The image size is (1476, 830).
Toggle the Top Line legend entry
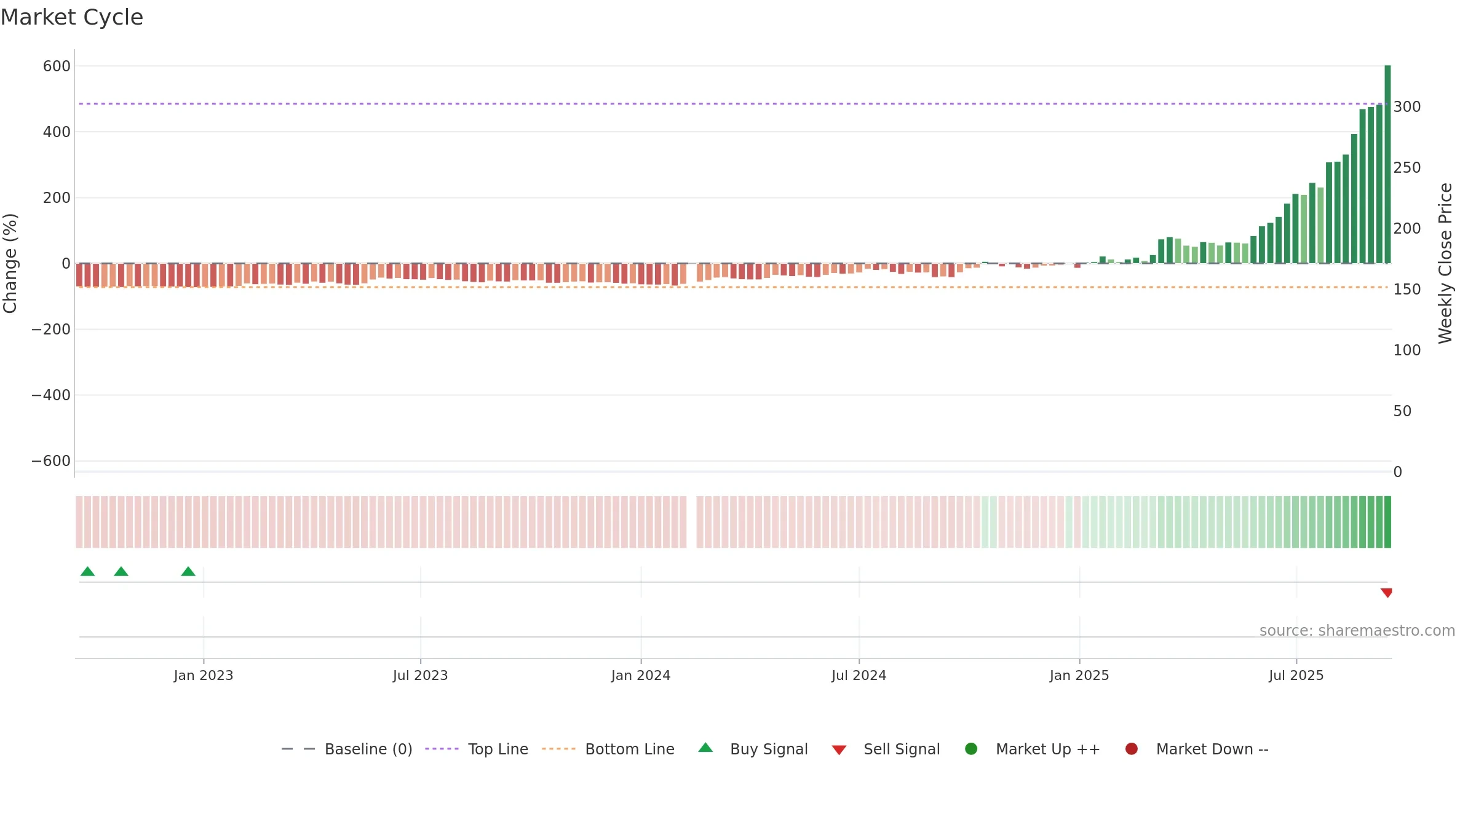[498, 749]
